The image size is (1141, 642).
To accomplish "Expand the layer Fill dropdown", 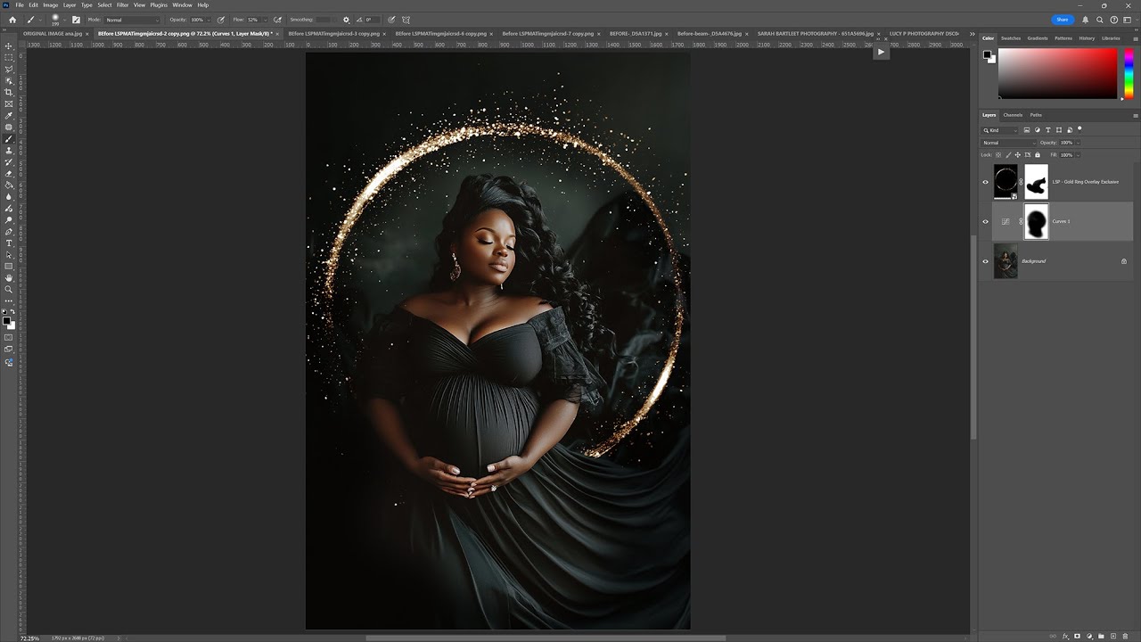I will point(1078,155).
